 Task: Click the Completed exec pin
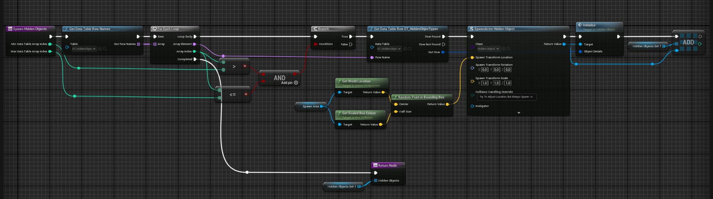click(195, 59)
